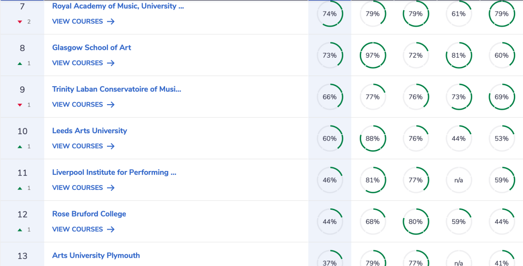Open Trinity Laban Conservatoire link
Screen dimensions: 523x266
[116, 89]
